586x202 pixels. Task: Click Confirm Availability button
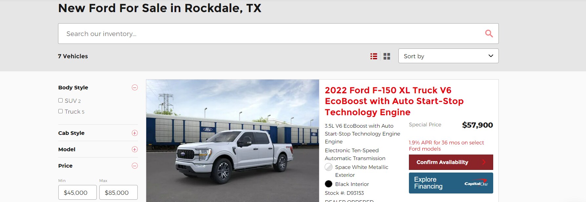point(451,162)
